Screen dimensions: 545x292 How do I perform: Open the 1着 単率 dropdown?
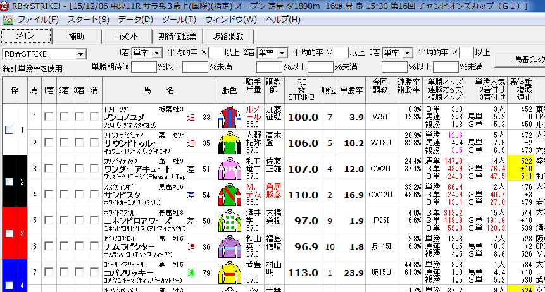point(147,53)
